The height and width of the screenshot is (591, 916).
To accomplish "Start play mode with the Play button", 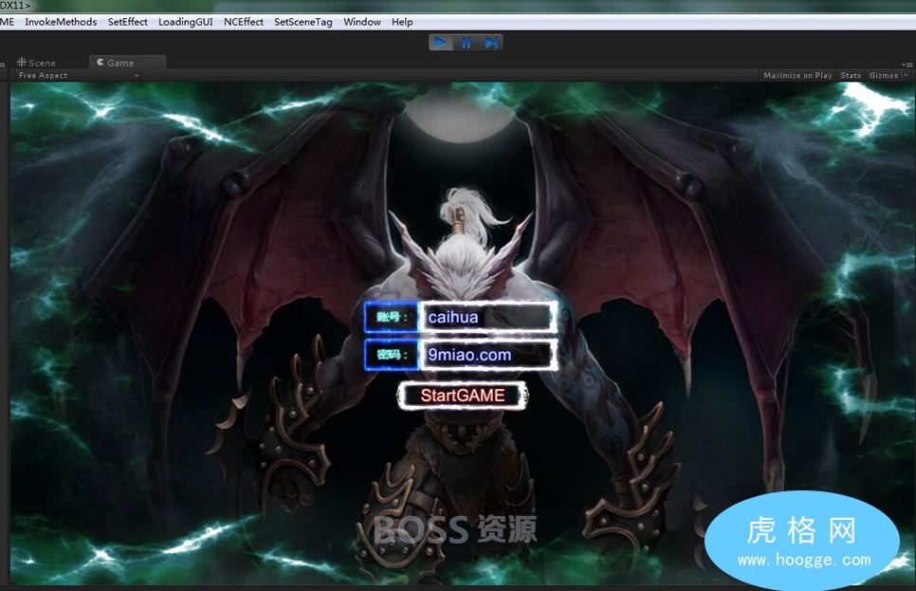I will coord(441,43).
